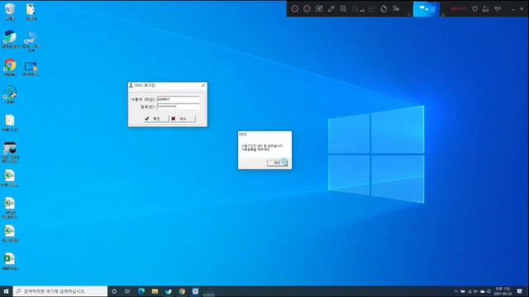Open the notification center icon

pyautogui.click(x=520, y=291)
